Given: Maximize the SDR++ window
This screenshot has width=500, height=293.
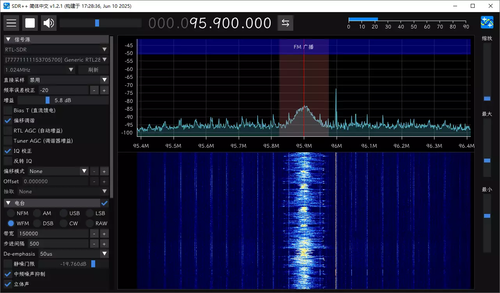Looking at the screenshot, I should point(473,6).
